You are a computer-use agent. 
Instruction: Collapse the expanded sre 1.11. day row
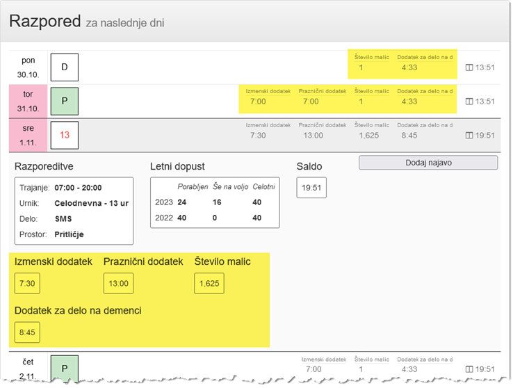coord(28,136)
